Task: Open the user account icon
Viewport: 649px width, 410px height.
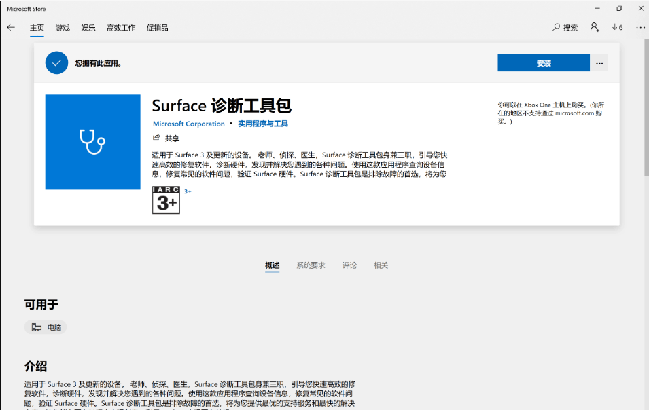Action: [595, 27]
